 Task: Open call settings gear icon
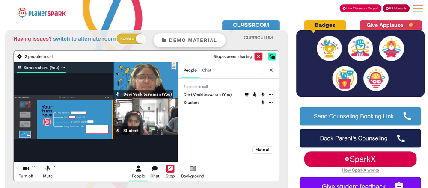pos(19,56)
